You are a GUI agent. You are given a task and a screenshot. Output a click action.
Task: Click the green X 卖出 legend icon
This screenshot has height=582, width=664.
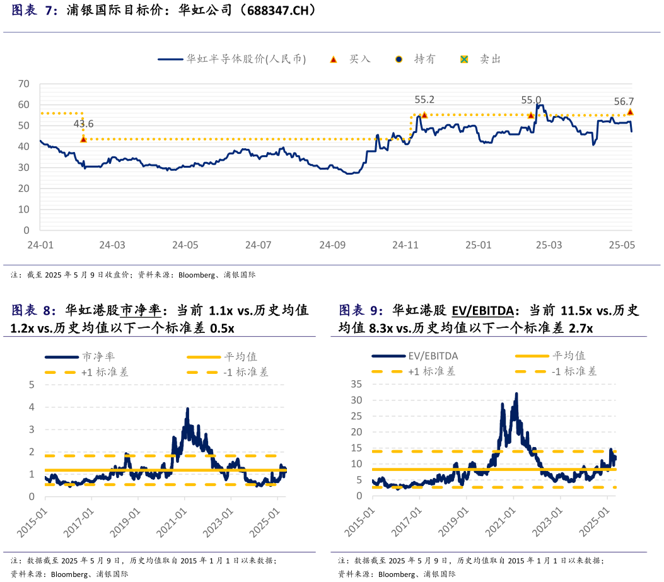click(464, 59)
